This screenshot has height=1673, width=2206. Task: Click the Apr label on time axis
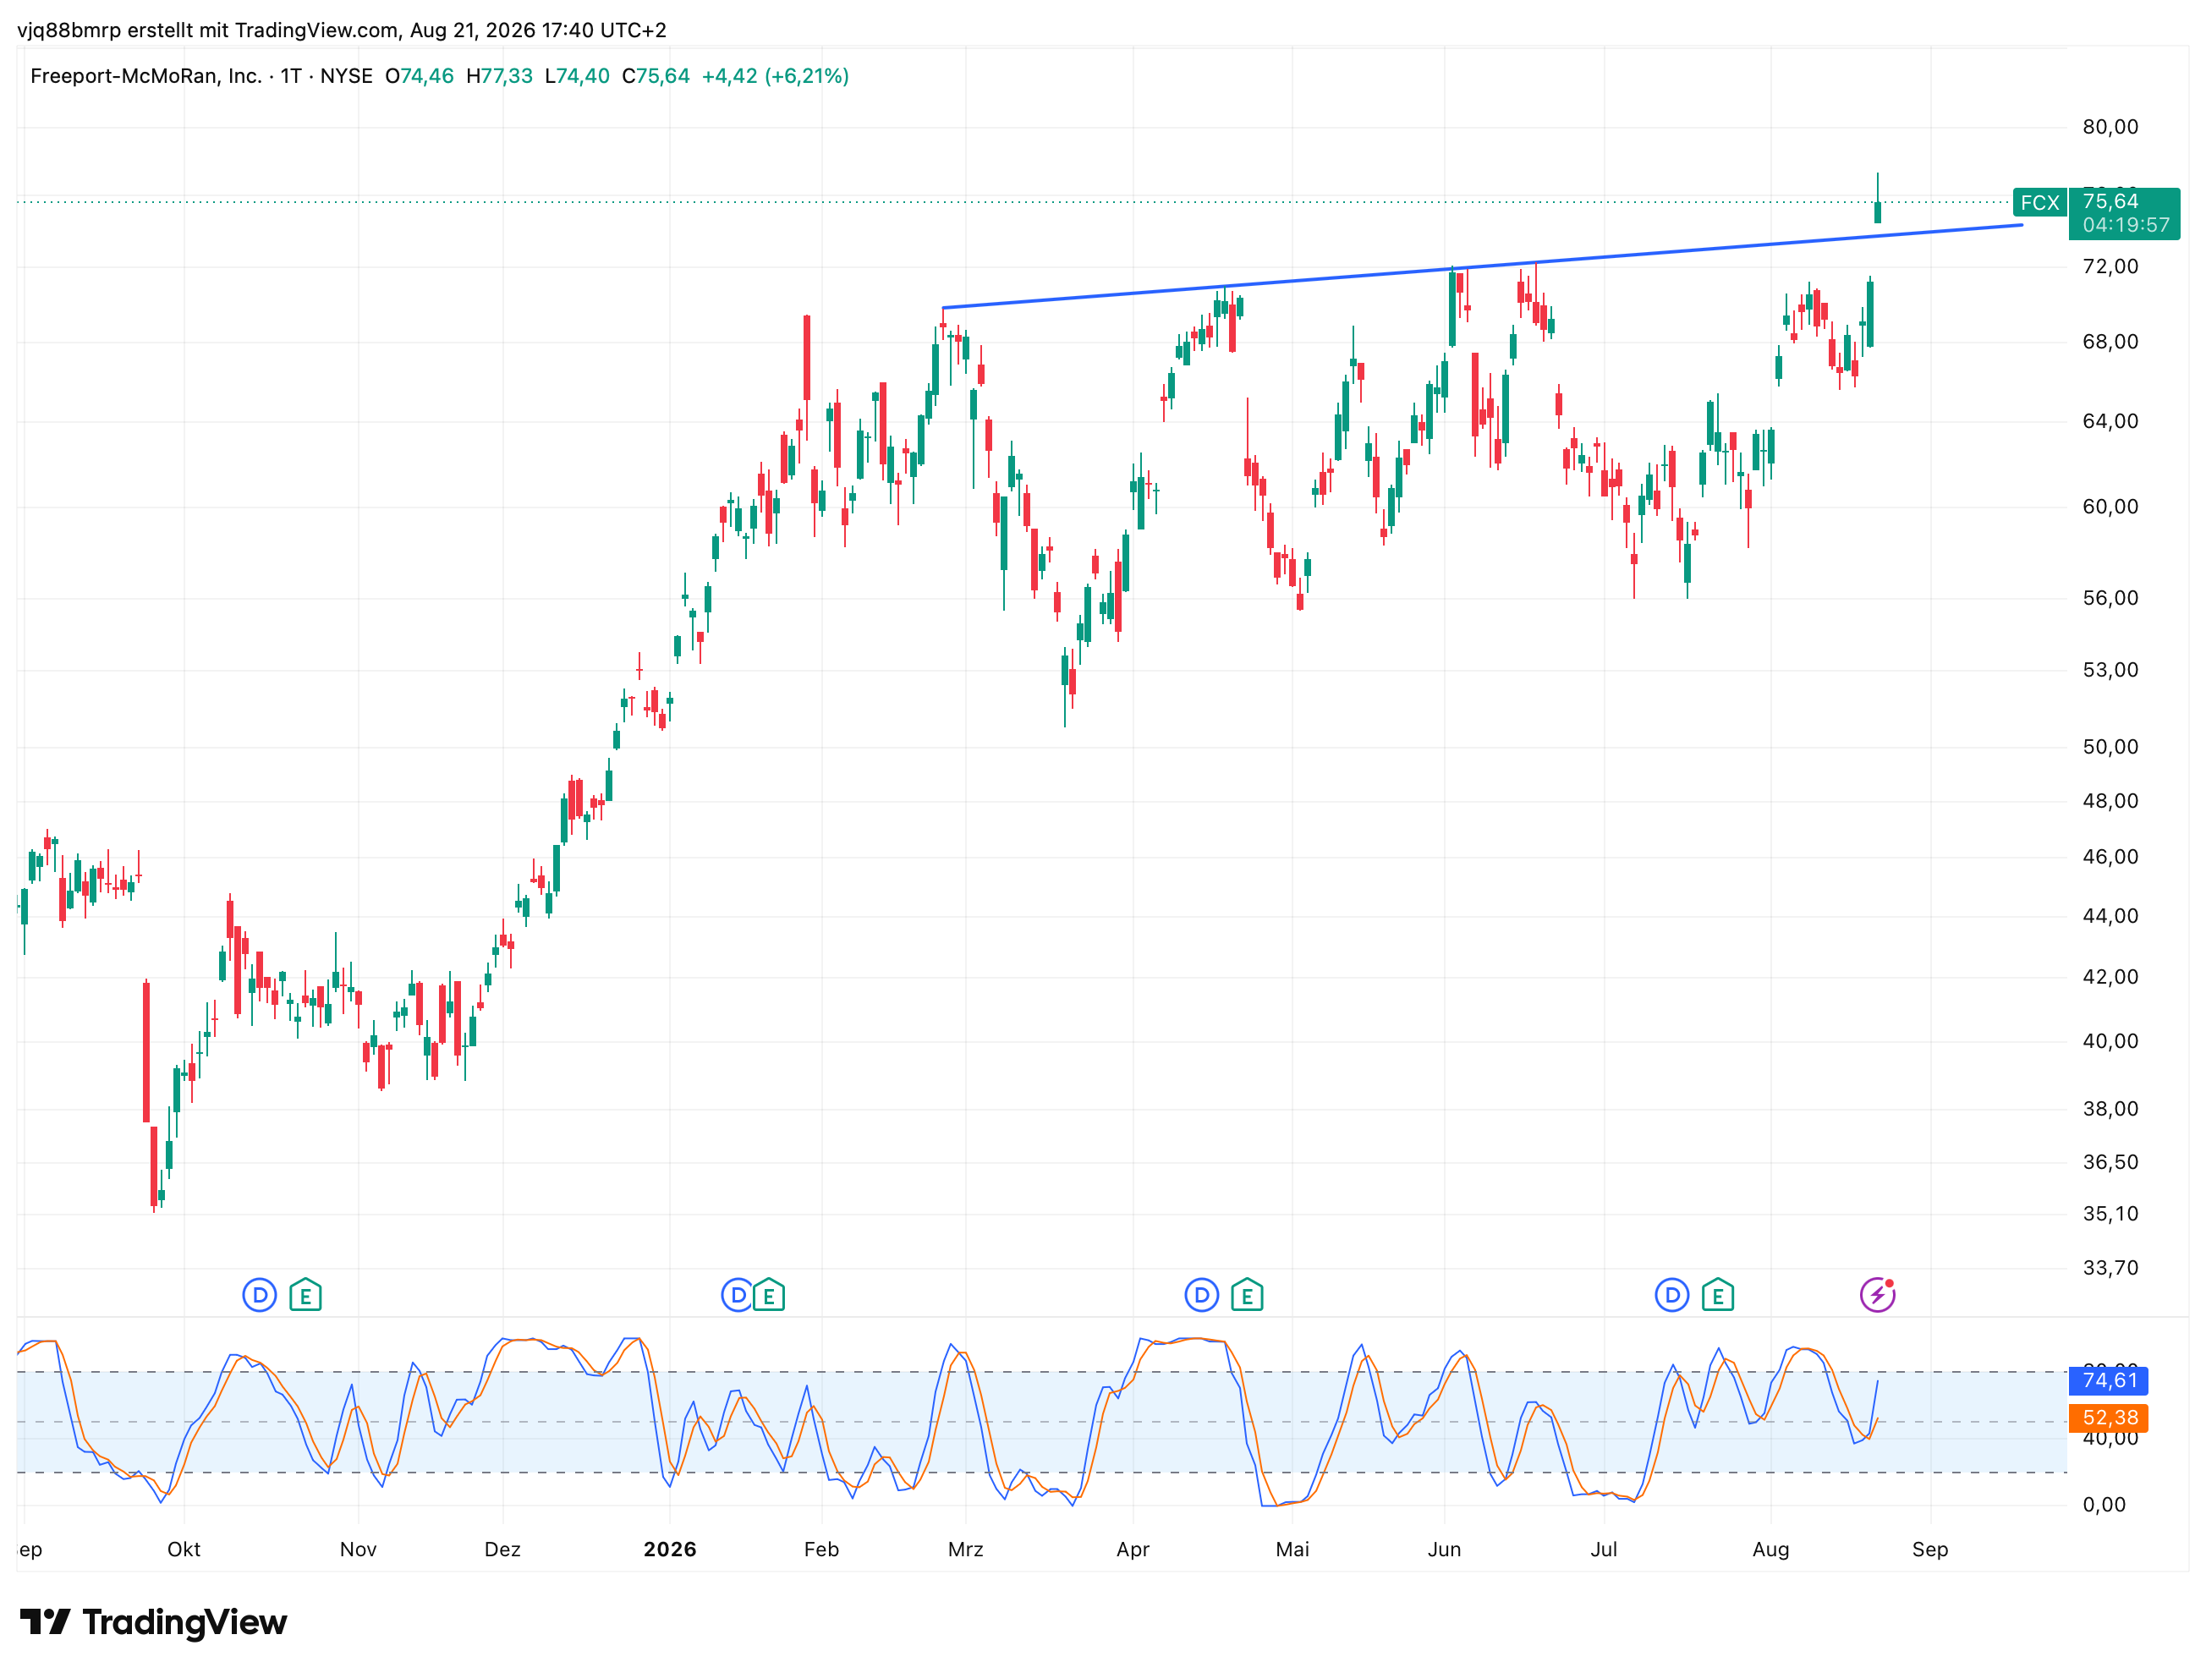(x=1133, y=1550)
